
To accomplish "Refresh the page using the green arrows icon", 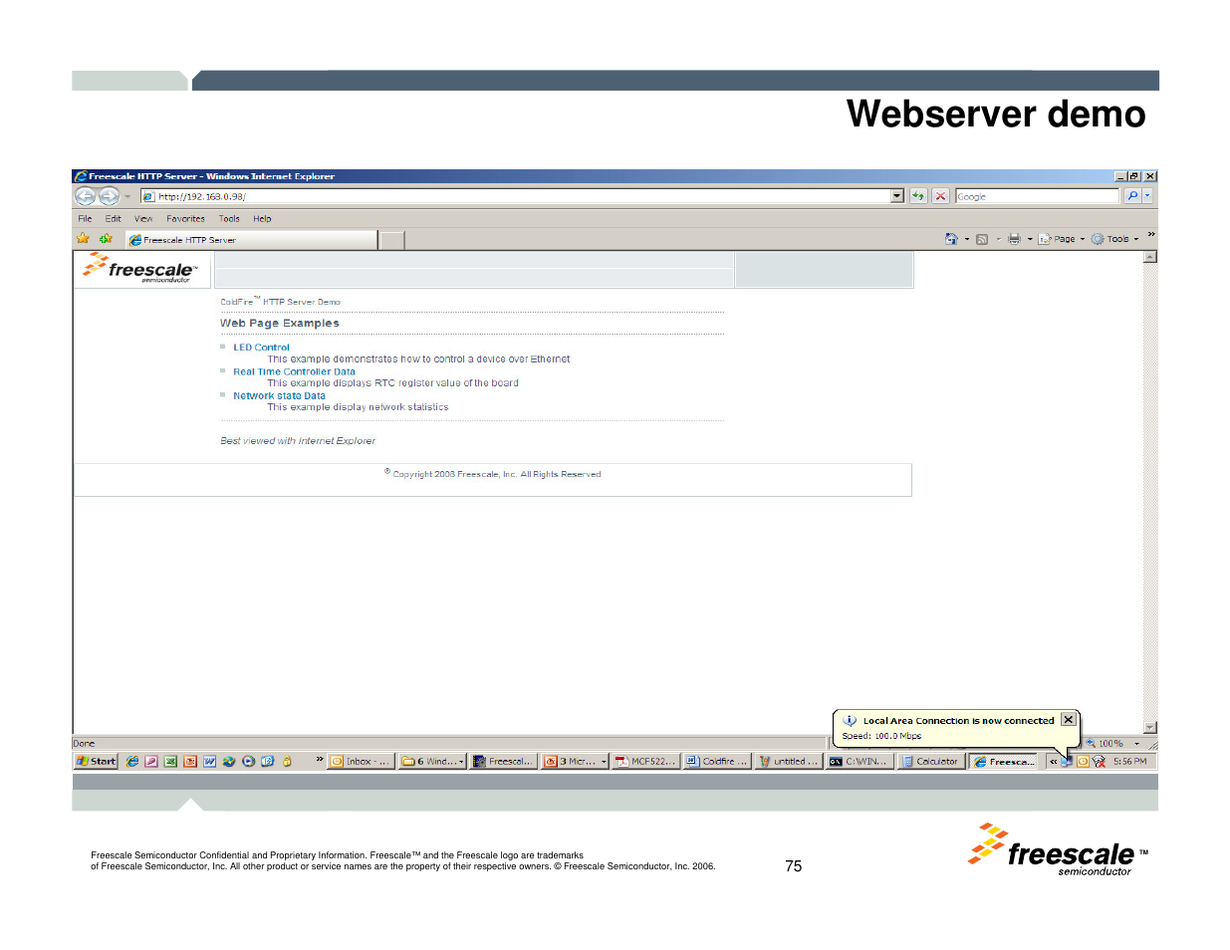I will pyautogui.click(x=918, y=196).
